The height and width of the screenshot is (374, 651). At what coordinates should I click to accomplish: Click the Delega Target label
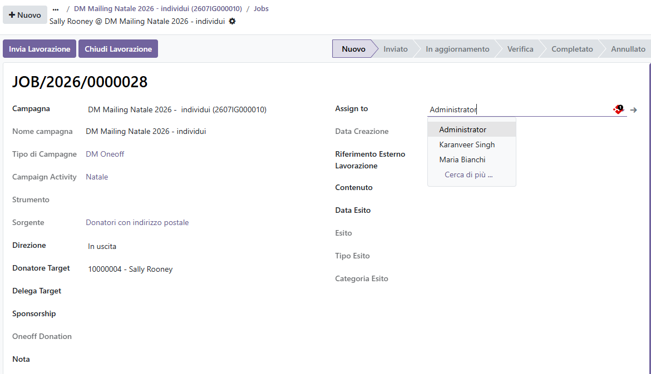37,291
